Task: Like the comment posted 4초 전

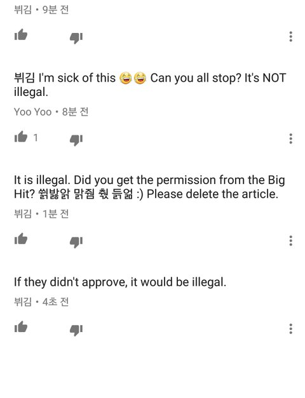Action: (21, 327)
